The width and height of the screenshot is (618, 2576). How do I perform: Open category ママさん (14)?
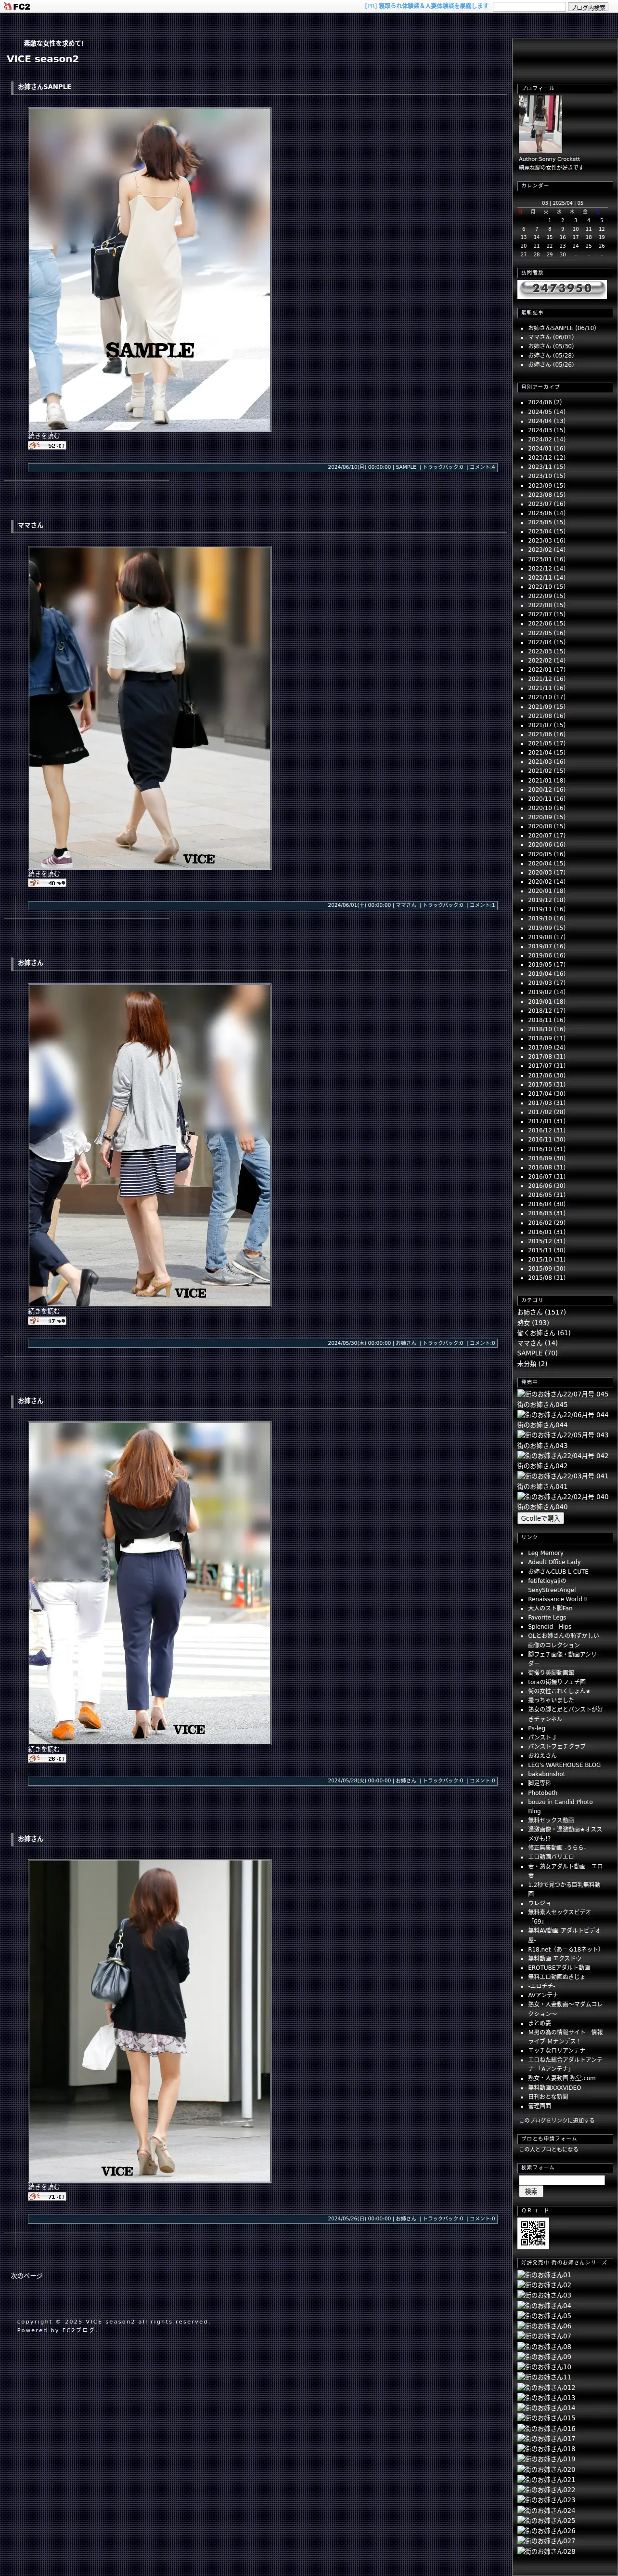coord(537,1343)
